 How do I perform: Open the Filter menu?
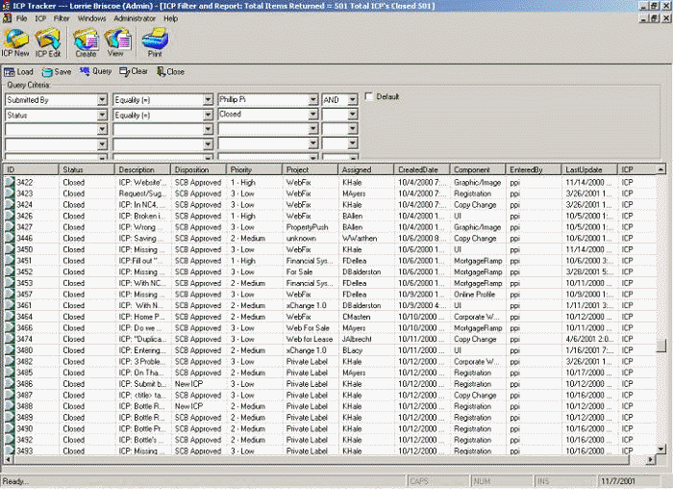pos(62,18)
